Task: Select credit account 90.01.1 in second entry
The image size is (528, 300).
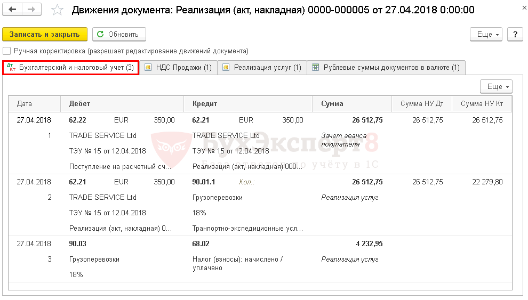Action: [x=204, y=182]
